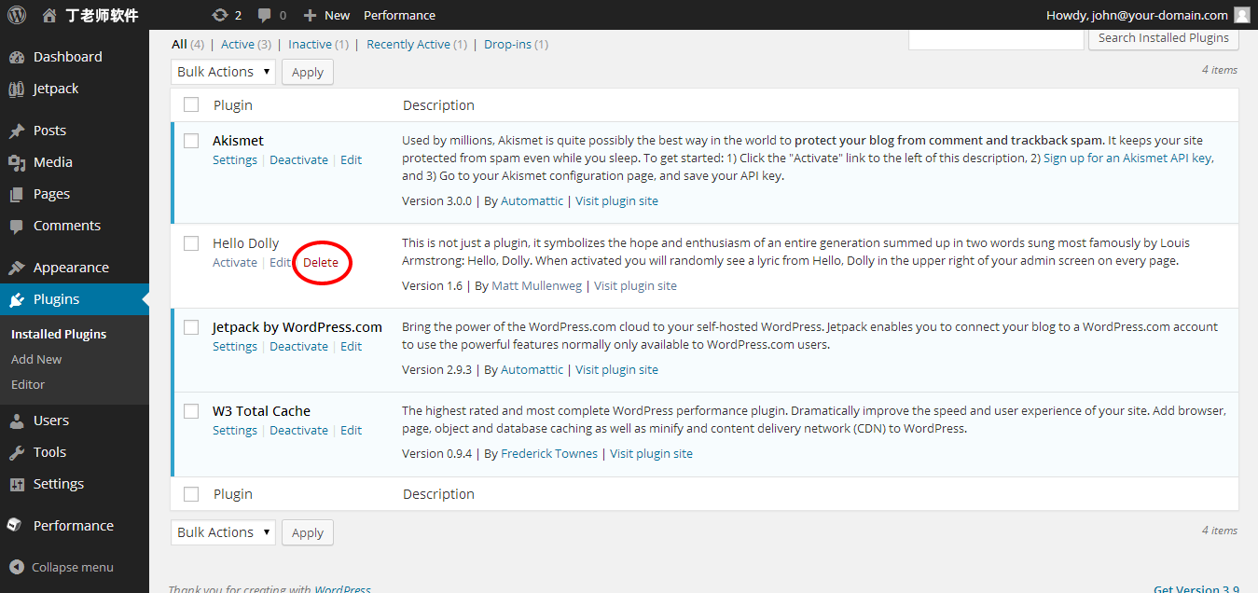Open the Dashboard menu item
This screenshot has height=593, width=1258.
pyautogui.click(x=68, y=57)
